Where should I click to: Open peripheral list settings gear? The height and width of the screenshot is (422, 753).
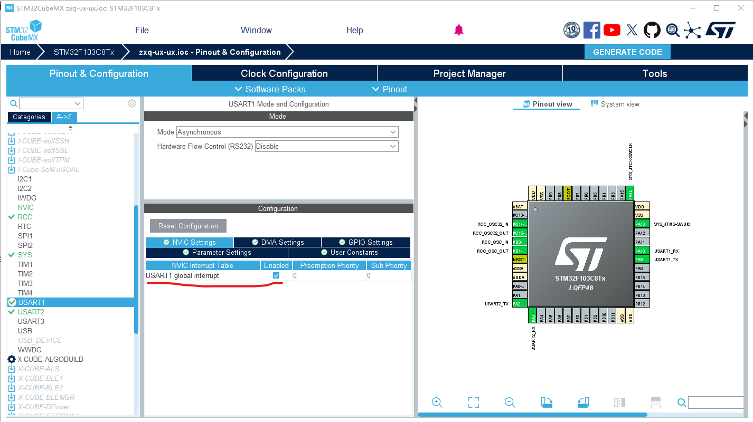(132, 103)
